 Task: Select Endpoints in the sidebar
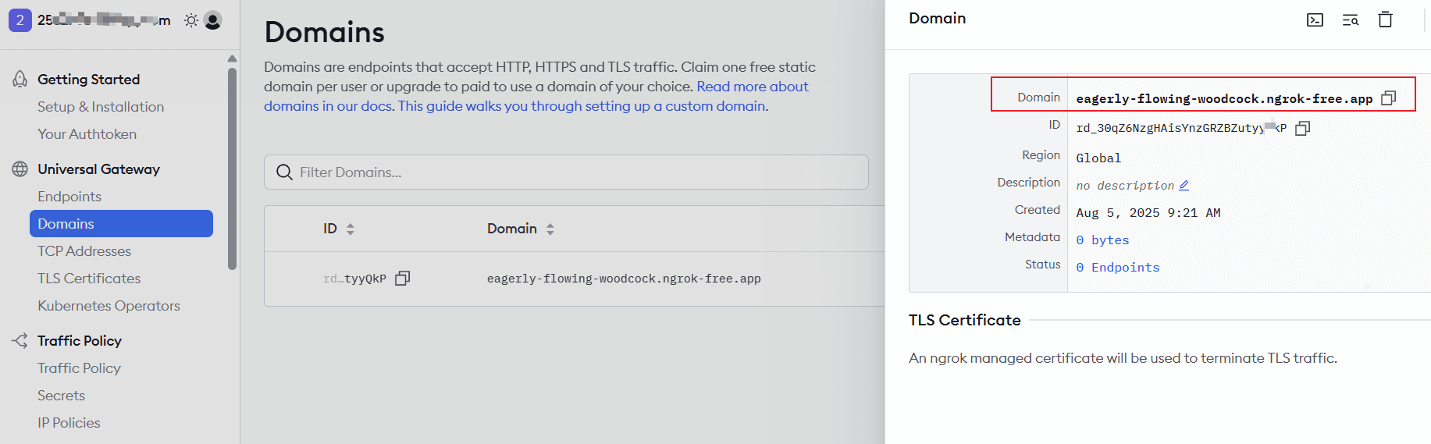69,197
